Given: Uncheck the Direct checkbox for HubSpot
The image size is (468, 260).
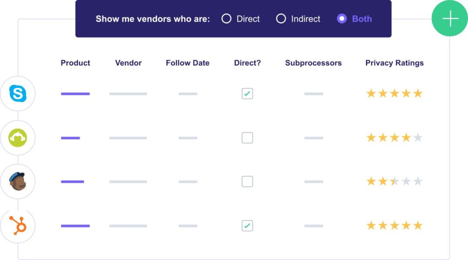Looking at the screenshot, I should pos(247,226).
